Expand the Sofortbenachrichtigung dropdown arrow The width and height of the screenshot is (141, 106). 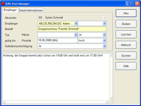tap(105, 46)
